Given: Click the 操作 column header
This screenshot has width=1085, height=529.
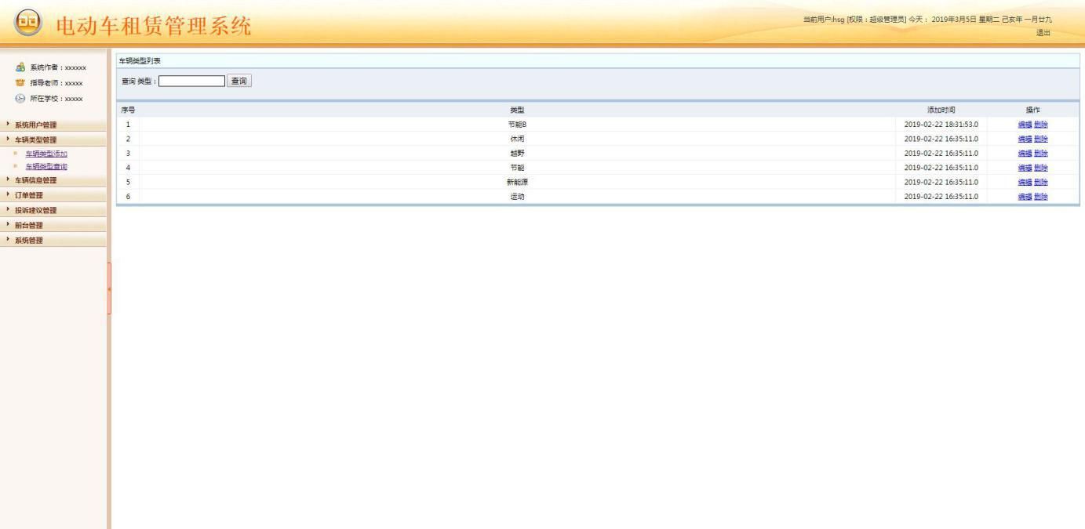Looking at the screenshot, I should [x=1032, y=110].
